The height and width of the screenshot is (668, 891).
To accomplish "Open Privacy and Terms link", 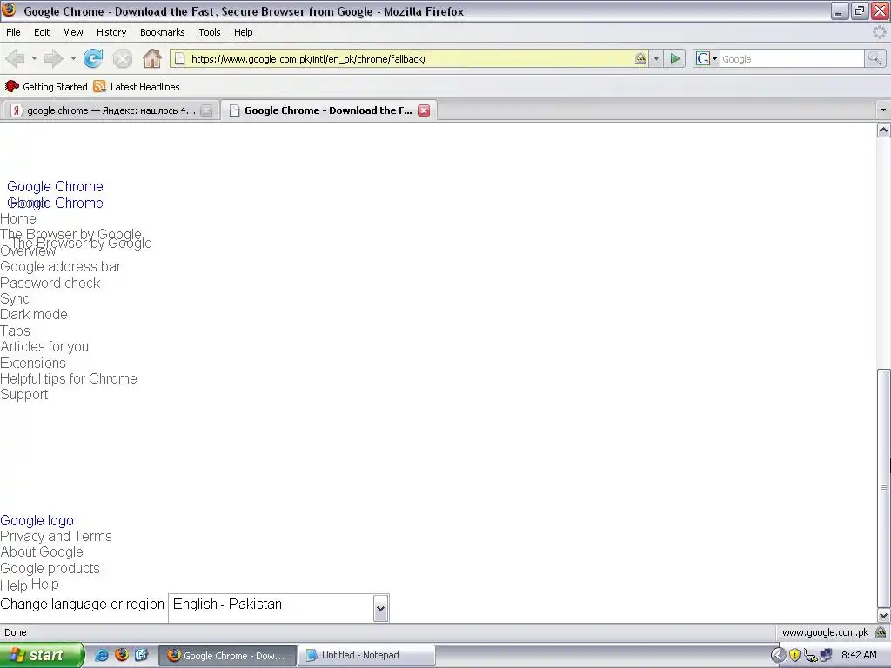I will point(56,536).
